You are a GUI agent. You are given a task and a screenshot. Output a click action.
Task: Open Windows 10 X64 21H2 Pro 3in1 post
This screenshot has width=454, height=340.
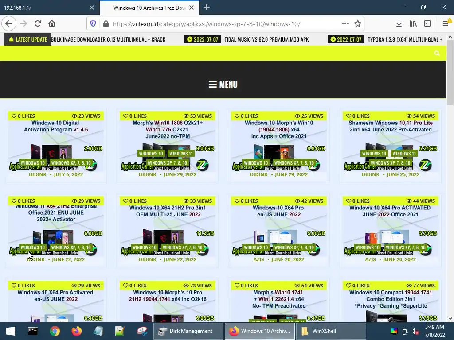(x=167, y=211)
